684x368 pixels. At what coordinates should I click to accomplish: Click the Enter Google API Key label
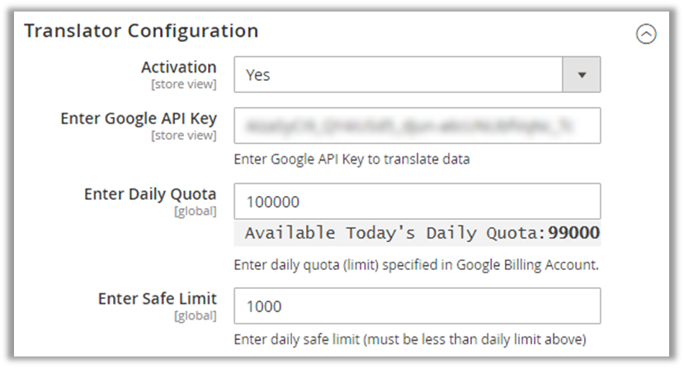click(139, 119)
